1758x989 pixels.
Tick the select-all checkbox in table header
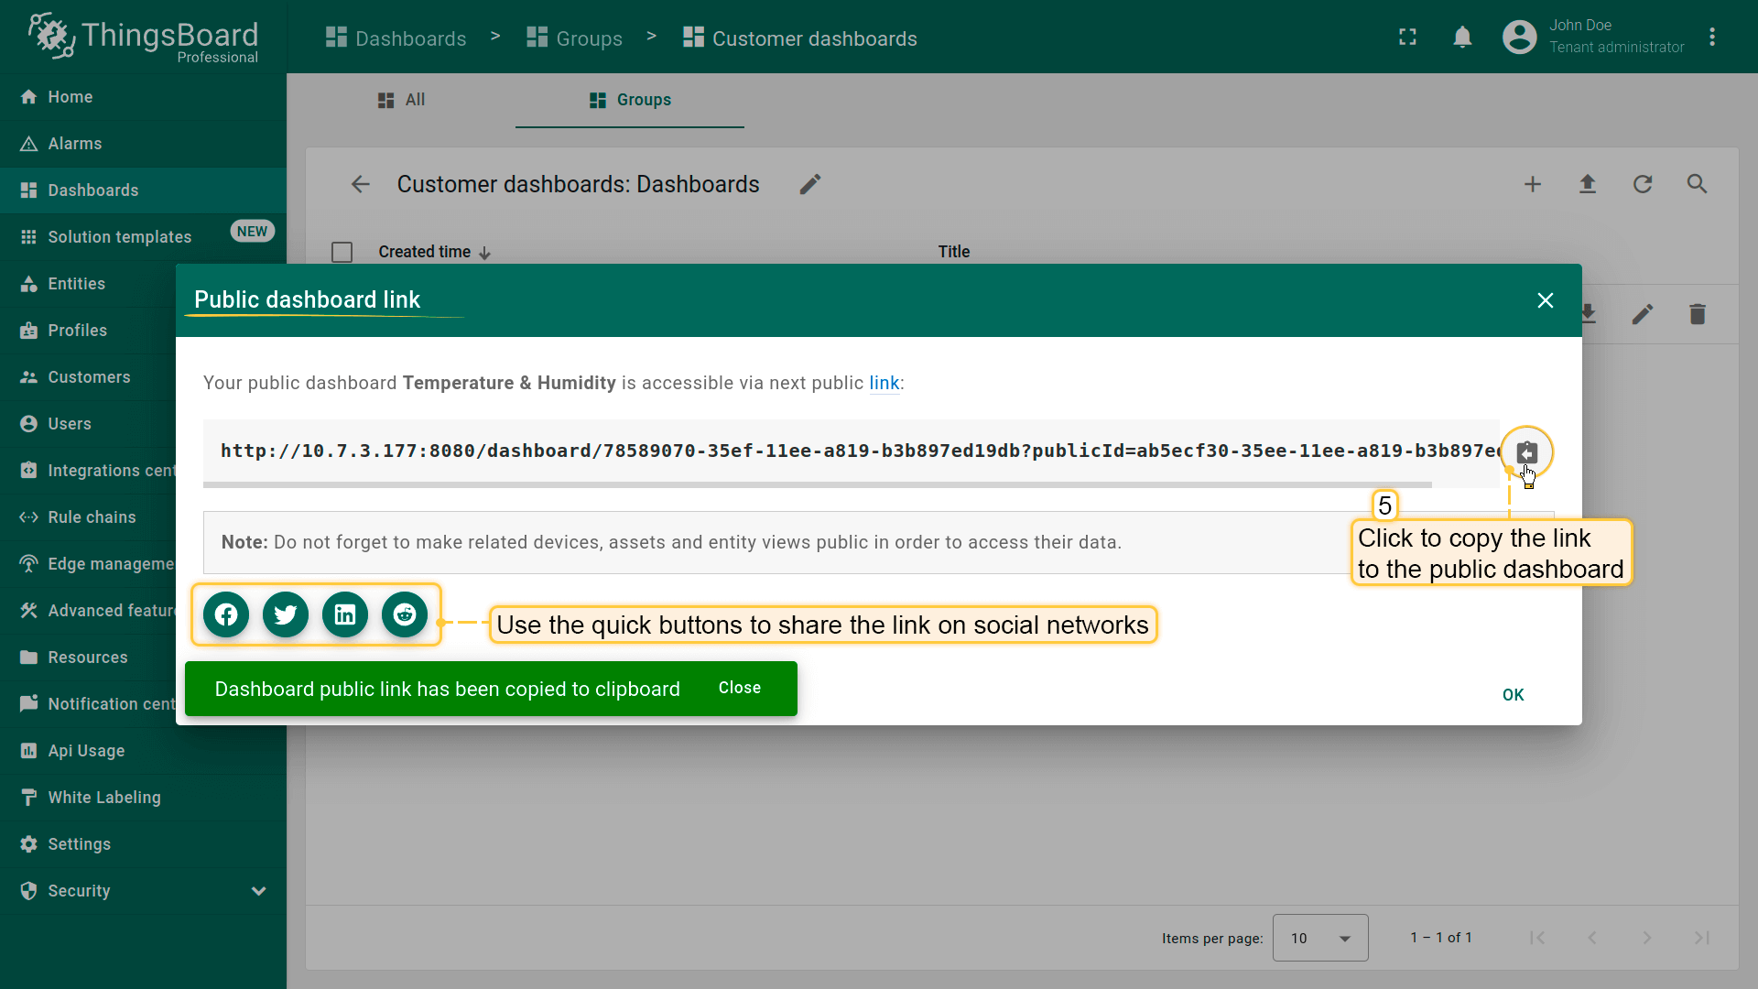tap(342, 252)
